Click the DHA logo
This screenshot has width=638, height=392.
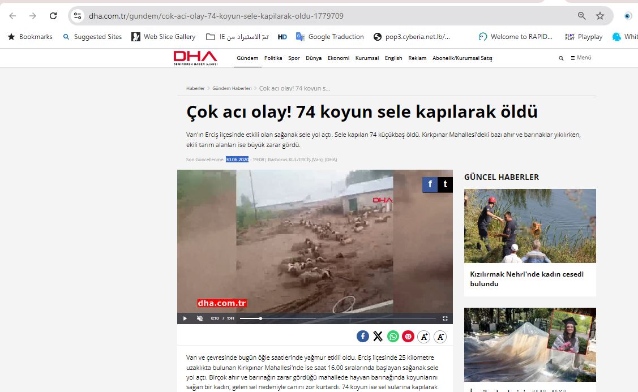click(x=195, y=58)
